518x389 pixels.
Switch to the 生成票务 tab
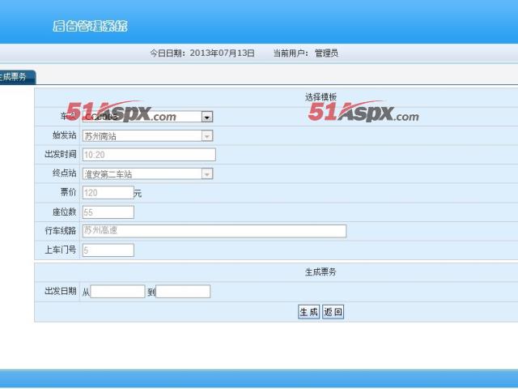(x=15, y=77)
